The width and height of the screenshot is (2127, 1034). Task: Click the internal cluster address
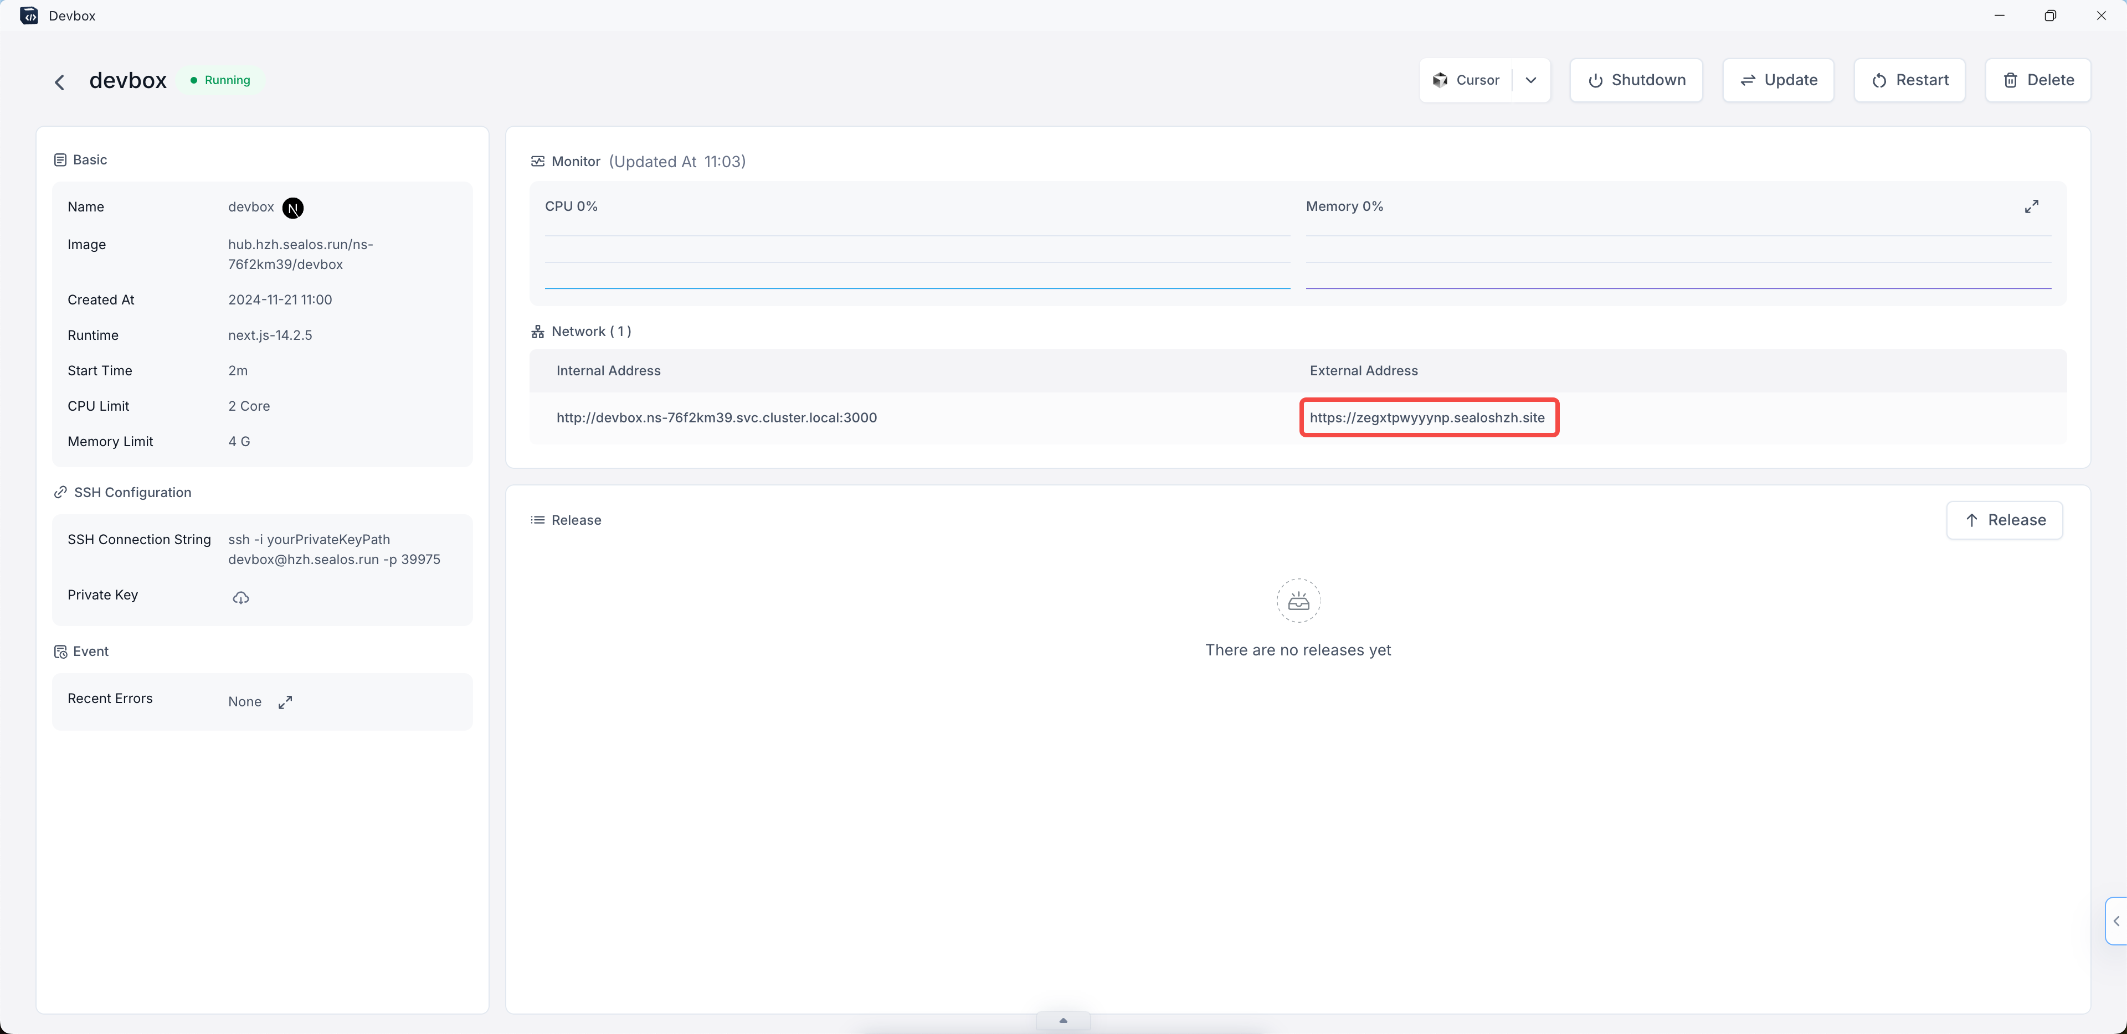(x=716, y=417)
